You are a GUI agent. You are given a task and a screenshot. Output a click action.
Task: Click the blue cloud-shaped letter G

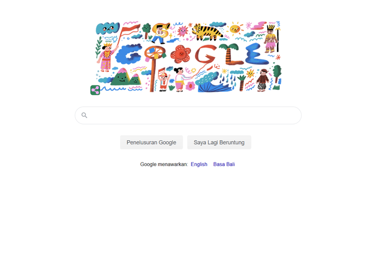(x=129, y=54)
